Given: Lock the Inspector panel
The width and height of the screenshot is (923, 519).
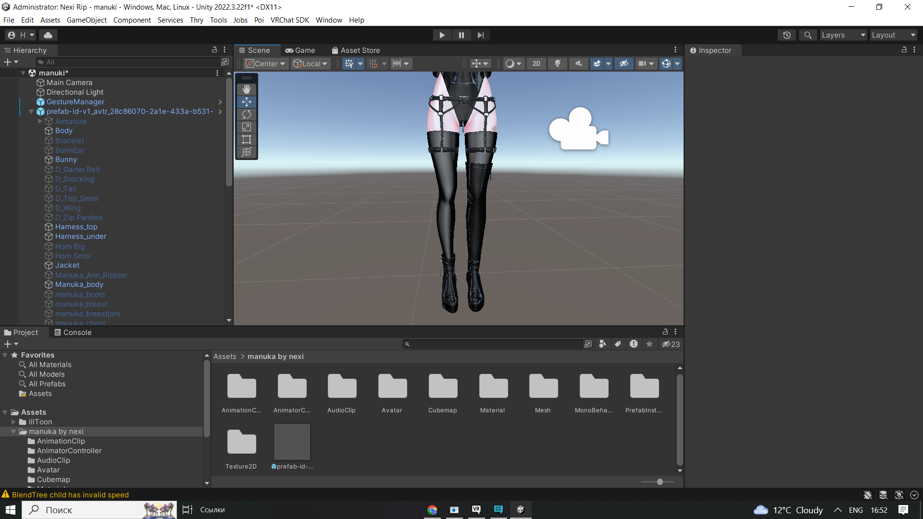Looking at the screenshot, I should tap(904, 50).
